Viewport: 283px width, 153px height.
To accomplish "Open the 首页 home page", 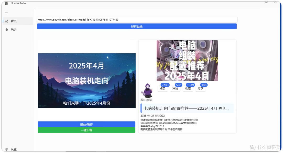I will click(x=18, y=21).
